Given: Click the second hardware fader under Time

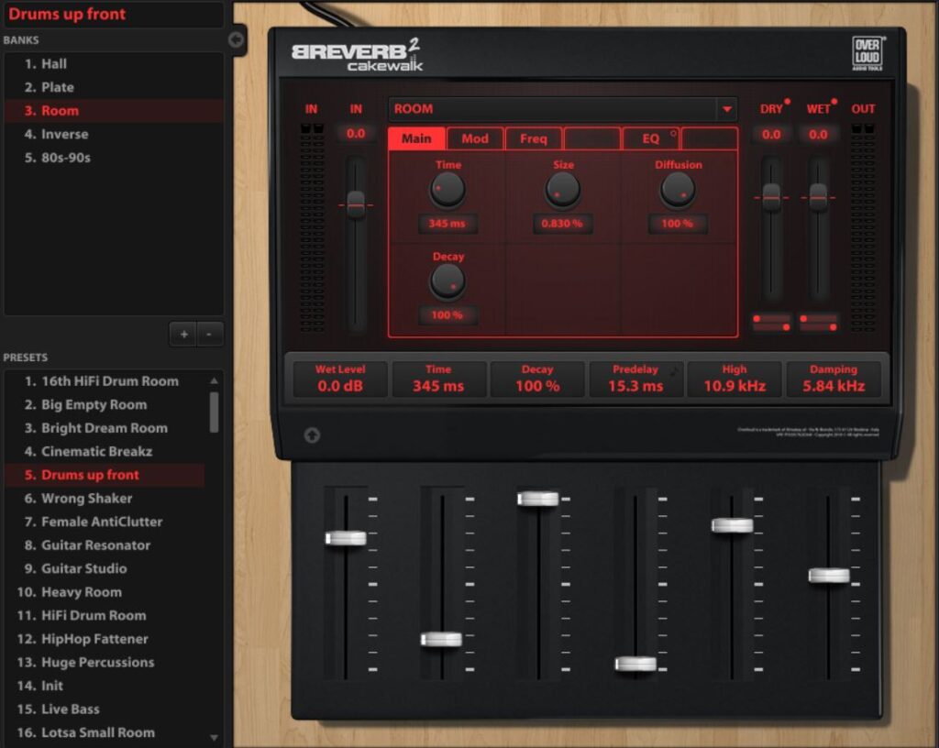Looking at the screenshot, I should click(x=441, y=639).
